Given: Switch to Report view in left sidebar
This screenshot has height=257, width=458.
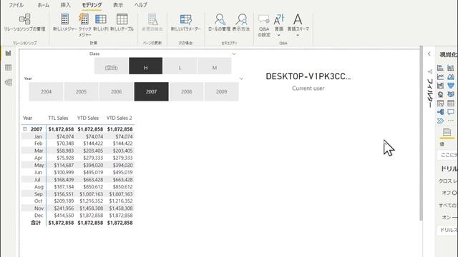Looking at the screenshot, I should [x=8, y=53].
